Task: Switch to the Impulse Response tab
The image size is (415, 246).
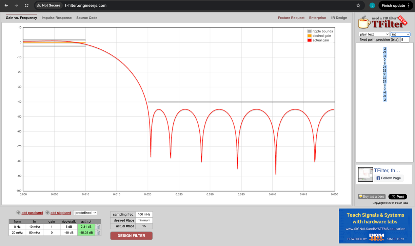Action: (57, 18)
